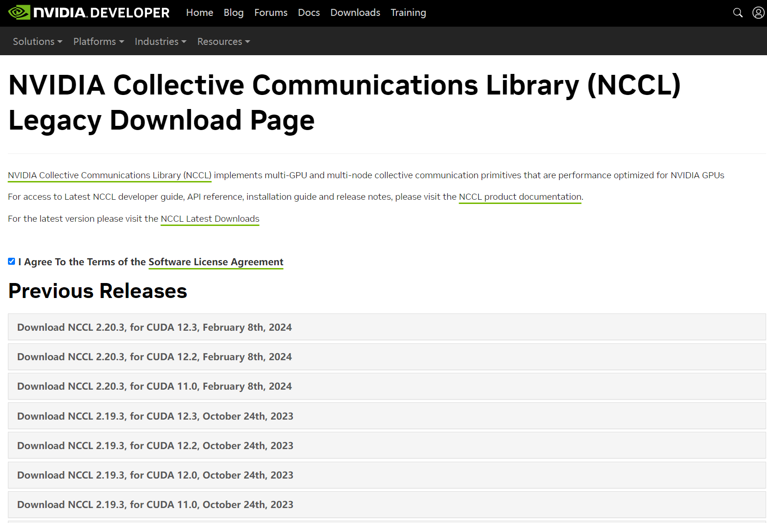Click the NCCL Legacy Download Page title

(344, 102)
